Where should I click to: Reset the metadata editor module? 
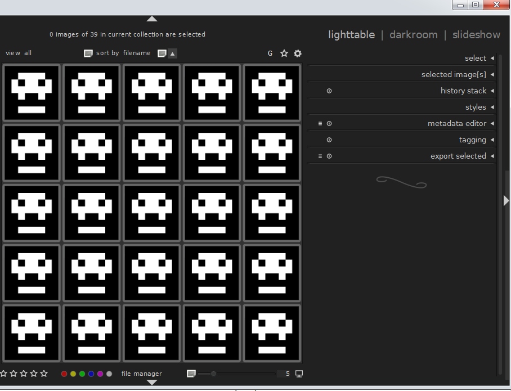tap(329, 124)
